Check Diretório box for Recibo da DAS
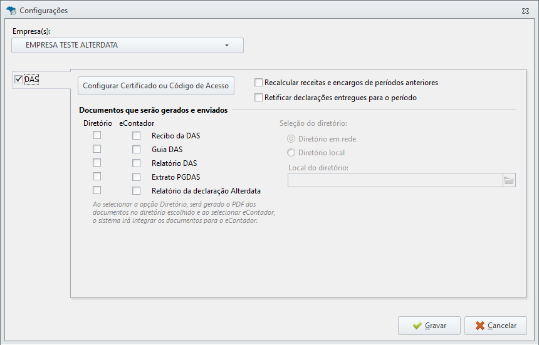The width and height of the screenshot is (539, 345). pos(97,135)
